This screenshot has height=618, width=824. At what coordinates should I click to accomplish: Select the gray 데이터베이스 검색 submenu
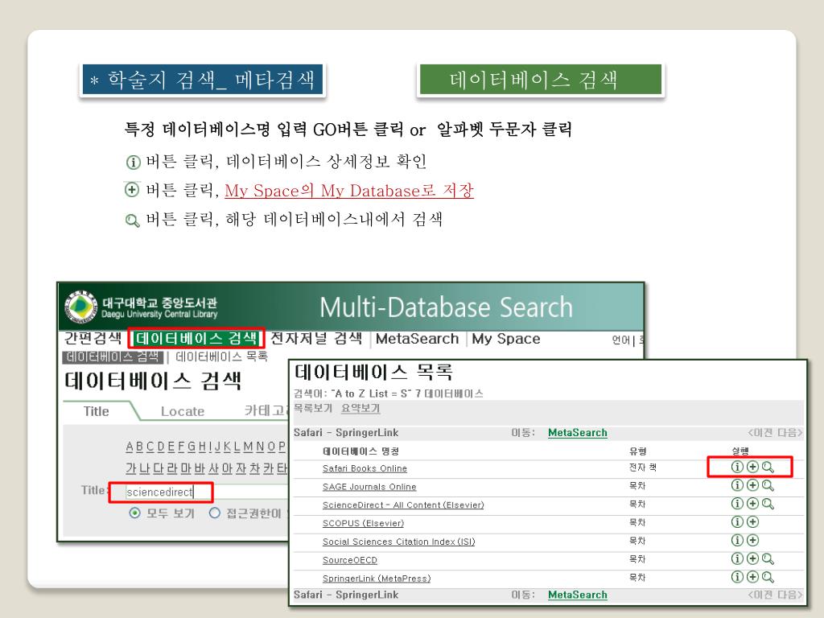pos(113,356)
